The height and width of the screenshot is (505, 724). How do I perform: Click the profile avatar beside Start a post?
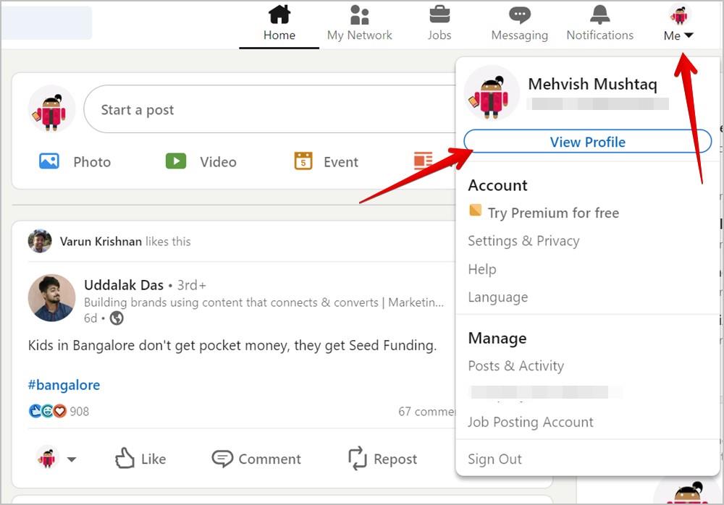tap(51, 109)
